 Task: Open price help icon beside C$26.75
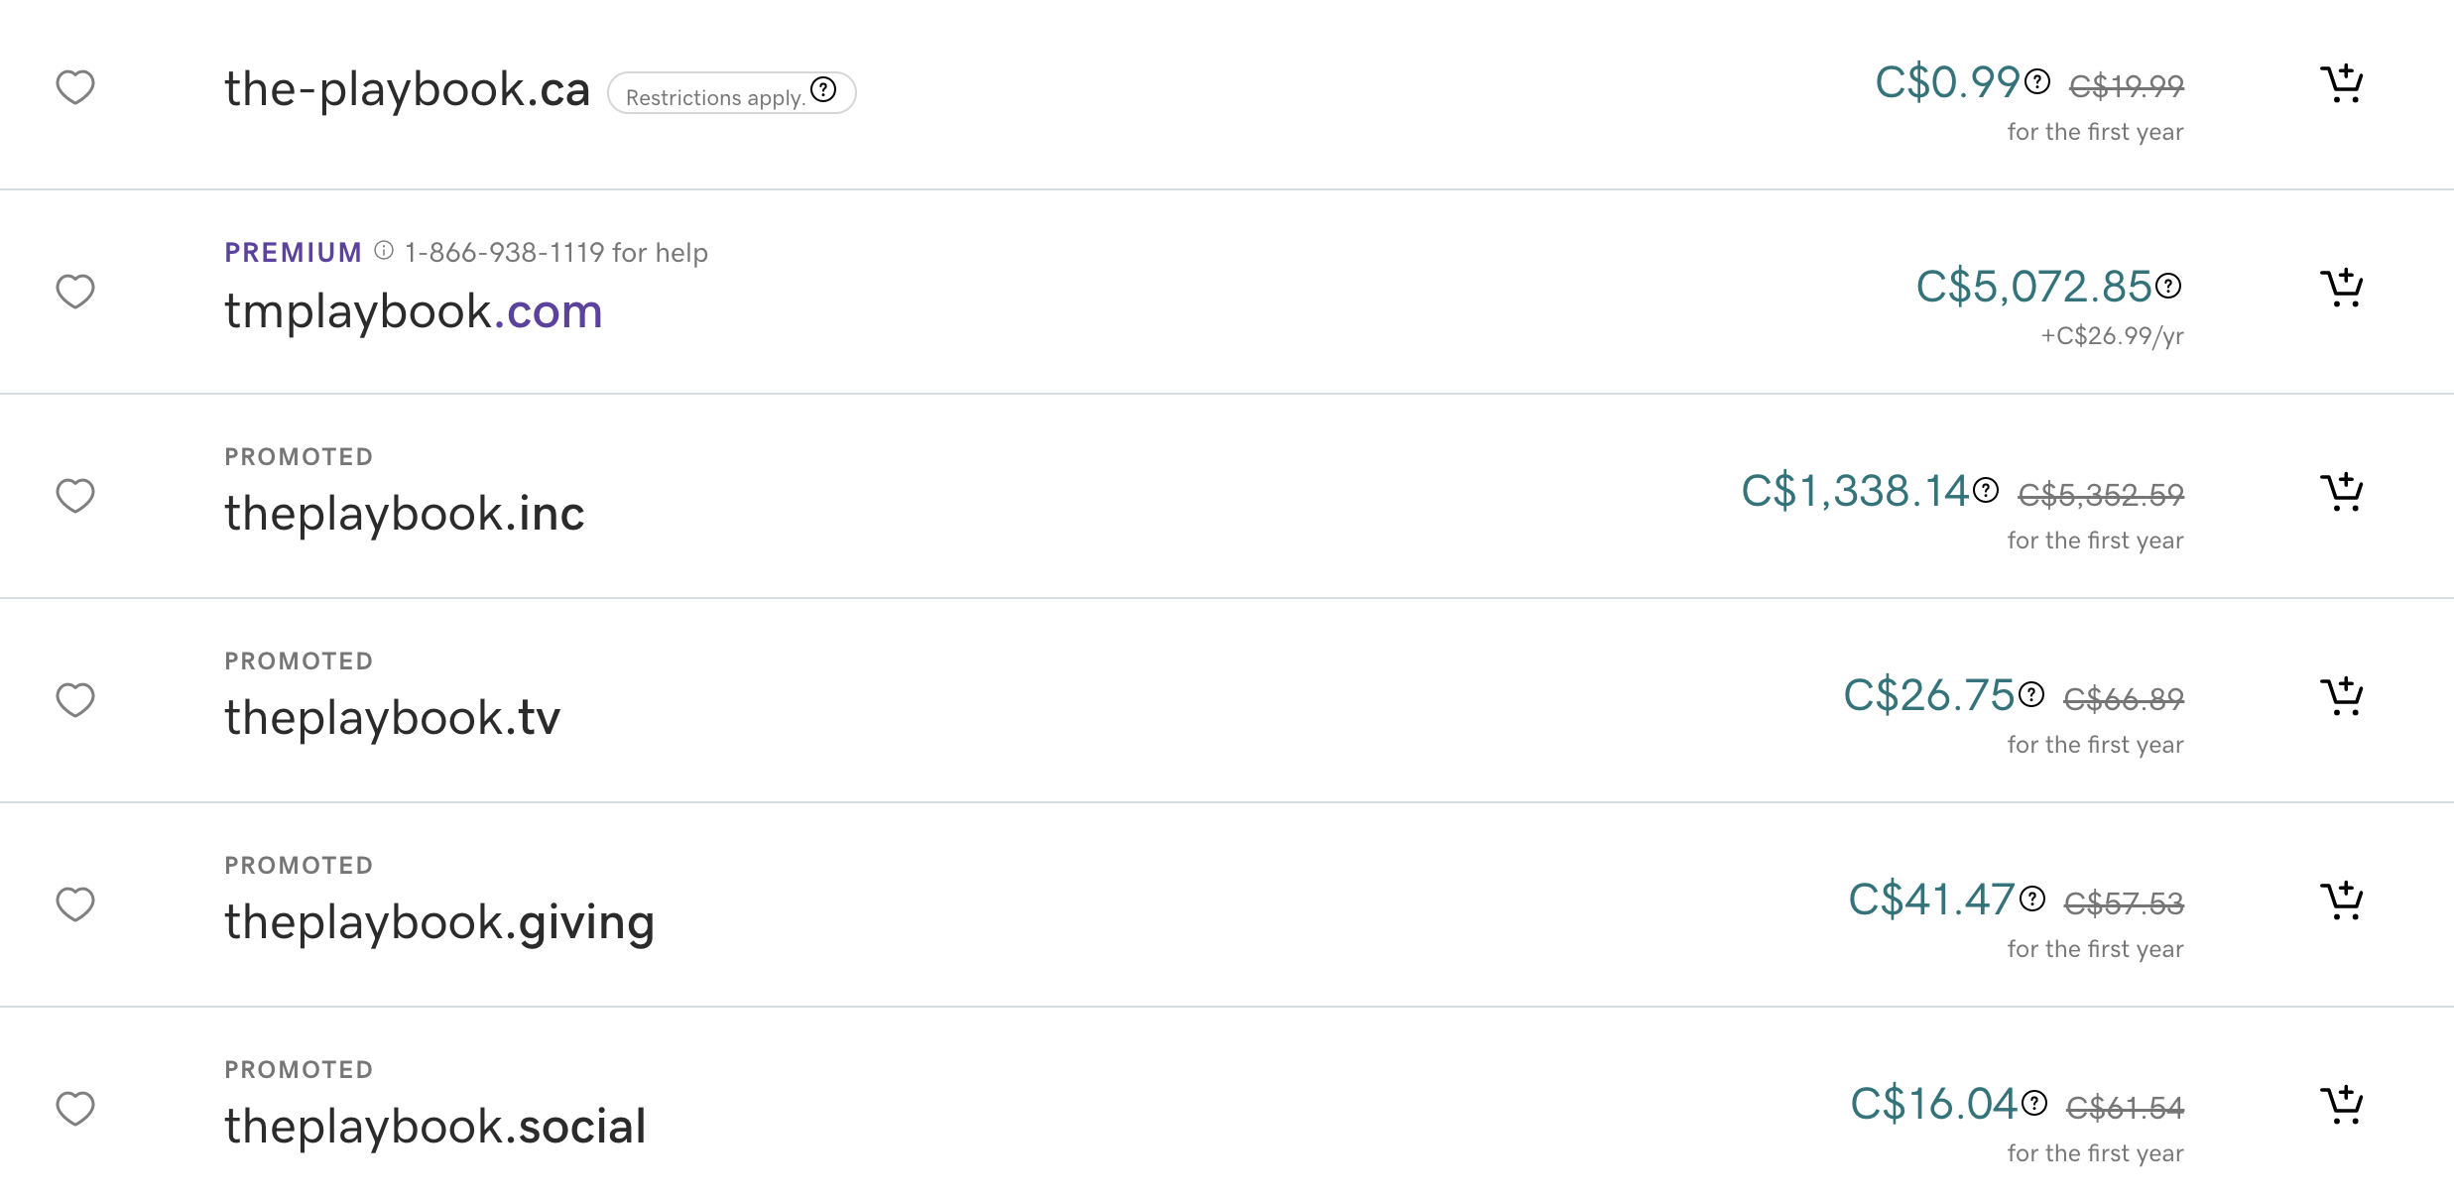tap(2031, 694)
